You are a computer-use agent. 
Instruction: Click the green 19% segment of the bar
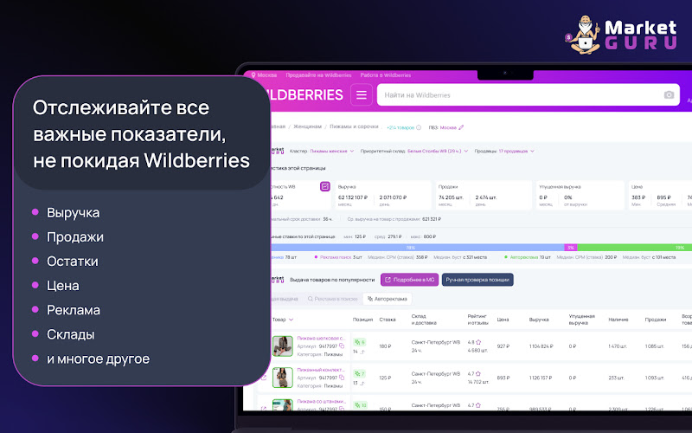pyautogui.click(x=635, y=248)
